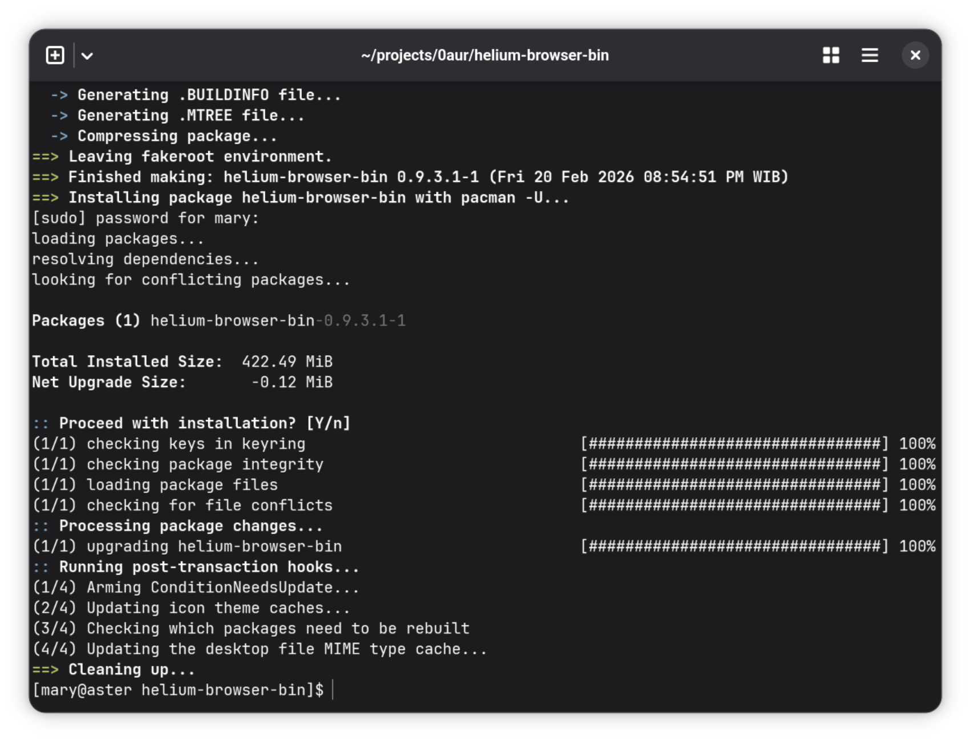Viewport: 970px width, 741px height.
Task: Click the 'Total Installed Size' line
Action: [183, 362]
